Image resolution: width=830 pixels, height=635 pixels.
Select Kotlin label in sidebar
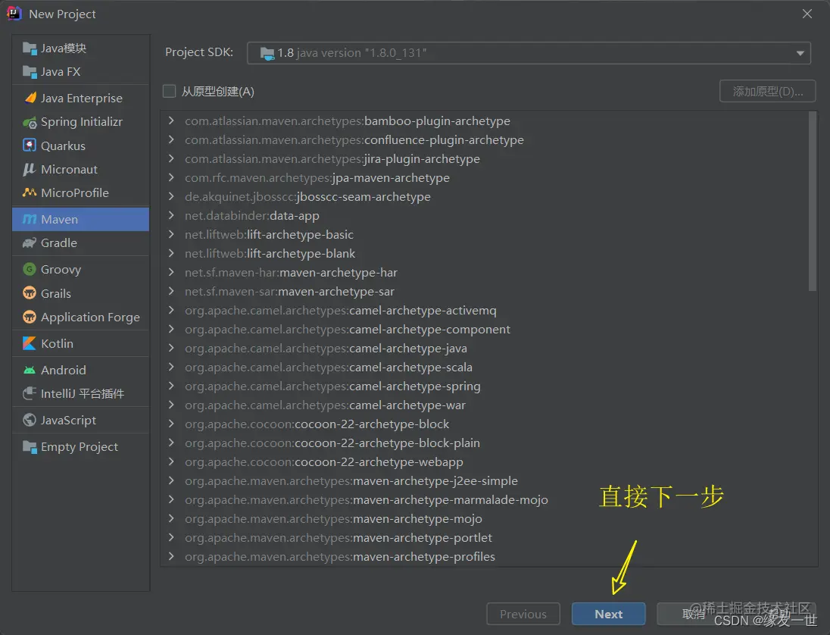tap(57, 343)
